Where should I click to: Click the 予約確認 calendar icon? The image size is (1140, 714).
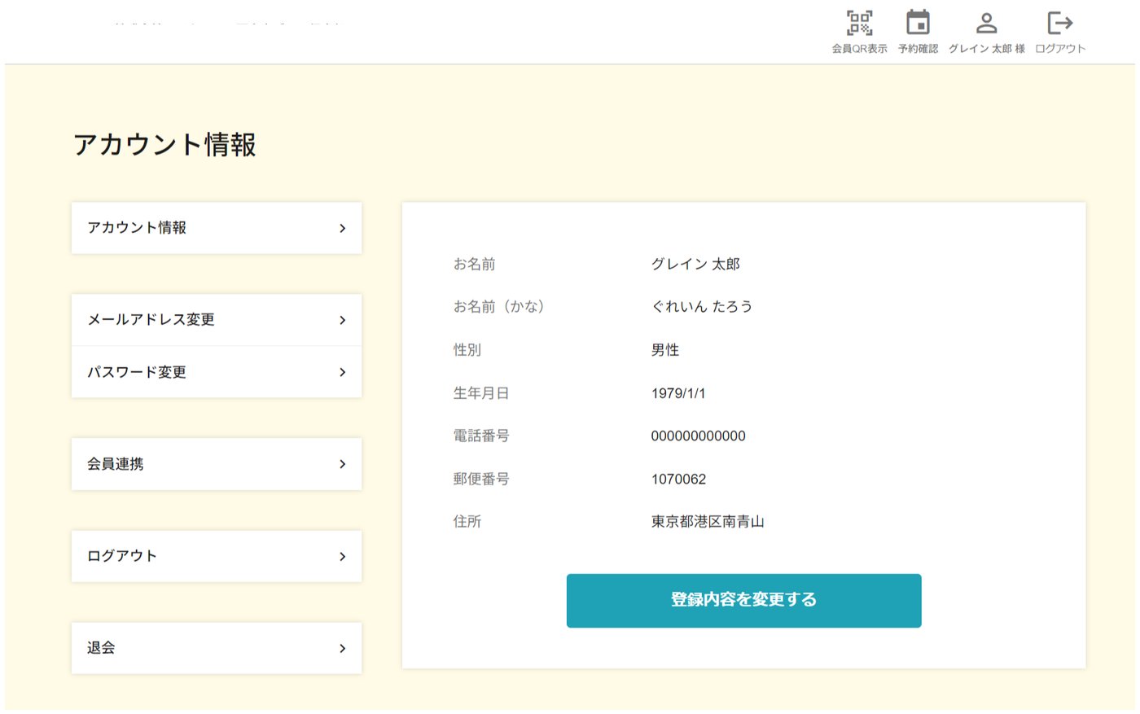click(918, 23)
